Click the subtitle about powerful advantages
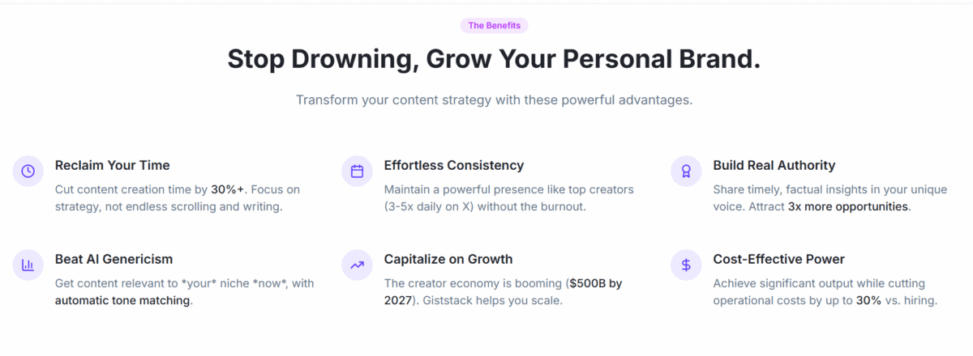The image size is (973, 356). click(494, 100)
